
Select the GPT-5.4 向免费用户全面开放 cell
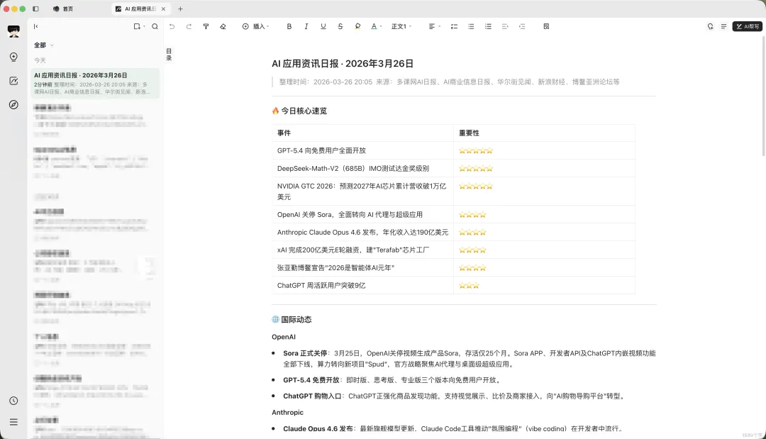[x=362, y=150]
